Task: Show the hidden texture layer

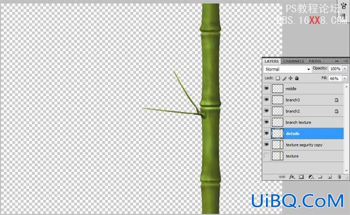Action: (267, 156)
